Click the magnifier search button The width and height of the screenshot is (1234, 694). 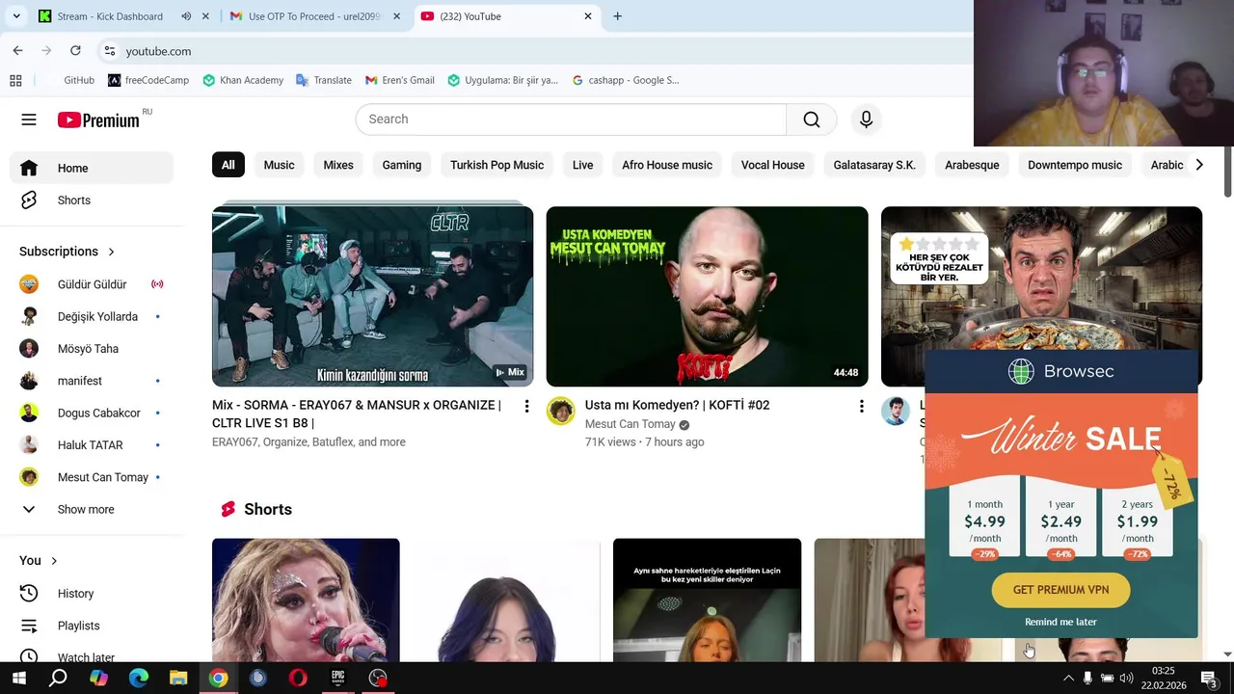(812, 120)
